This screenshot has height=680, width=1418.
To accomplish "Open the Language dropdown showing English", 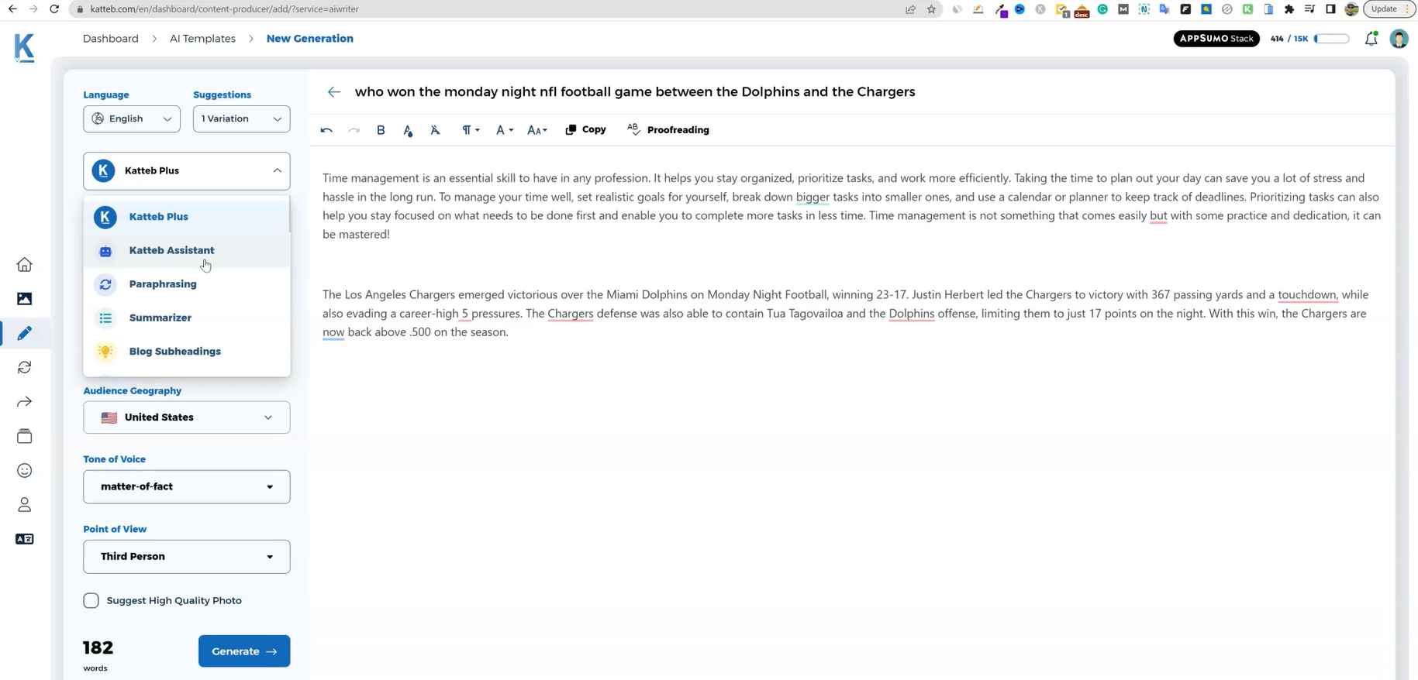I will click(132, 119).
